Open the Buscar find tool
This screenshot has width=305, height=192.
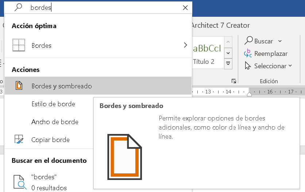(x=259, y=41)
